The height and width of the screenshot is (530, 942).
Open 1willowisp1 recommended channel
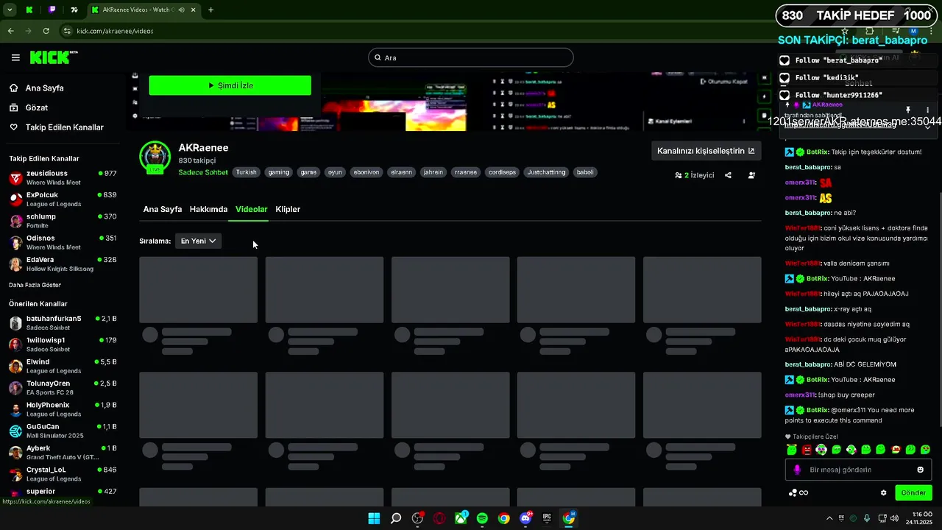coord(63,344)
